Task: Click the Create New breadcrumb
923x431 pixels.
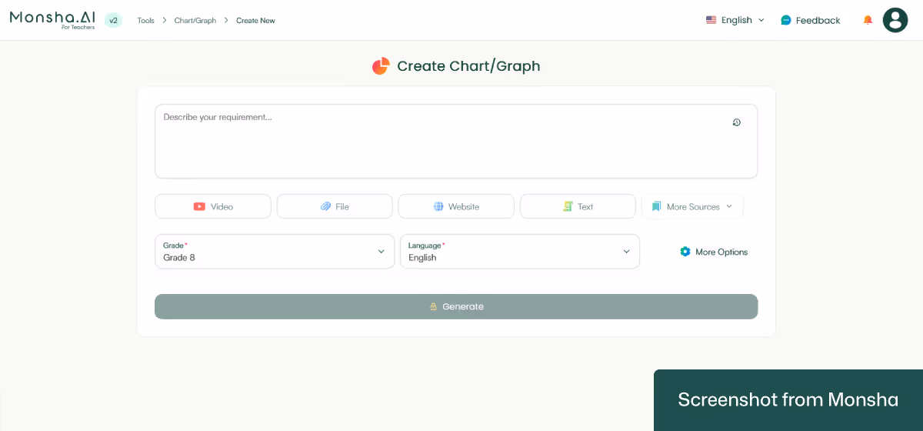Action: click(255, 21)
